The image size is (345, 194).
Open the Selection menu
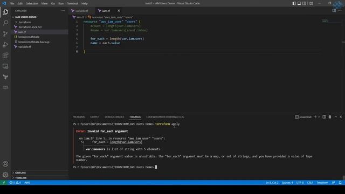[32, 3]
